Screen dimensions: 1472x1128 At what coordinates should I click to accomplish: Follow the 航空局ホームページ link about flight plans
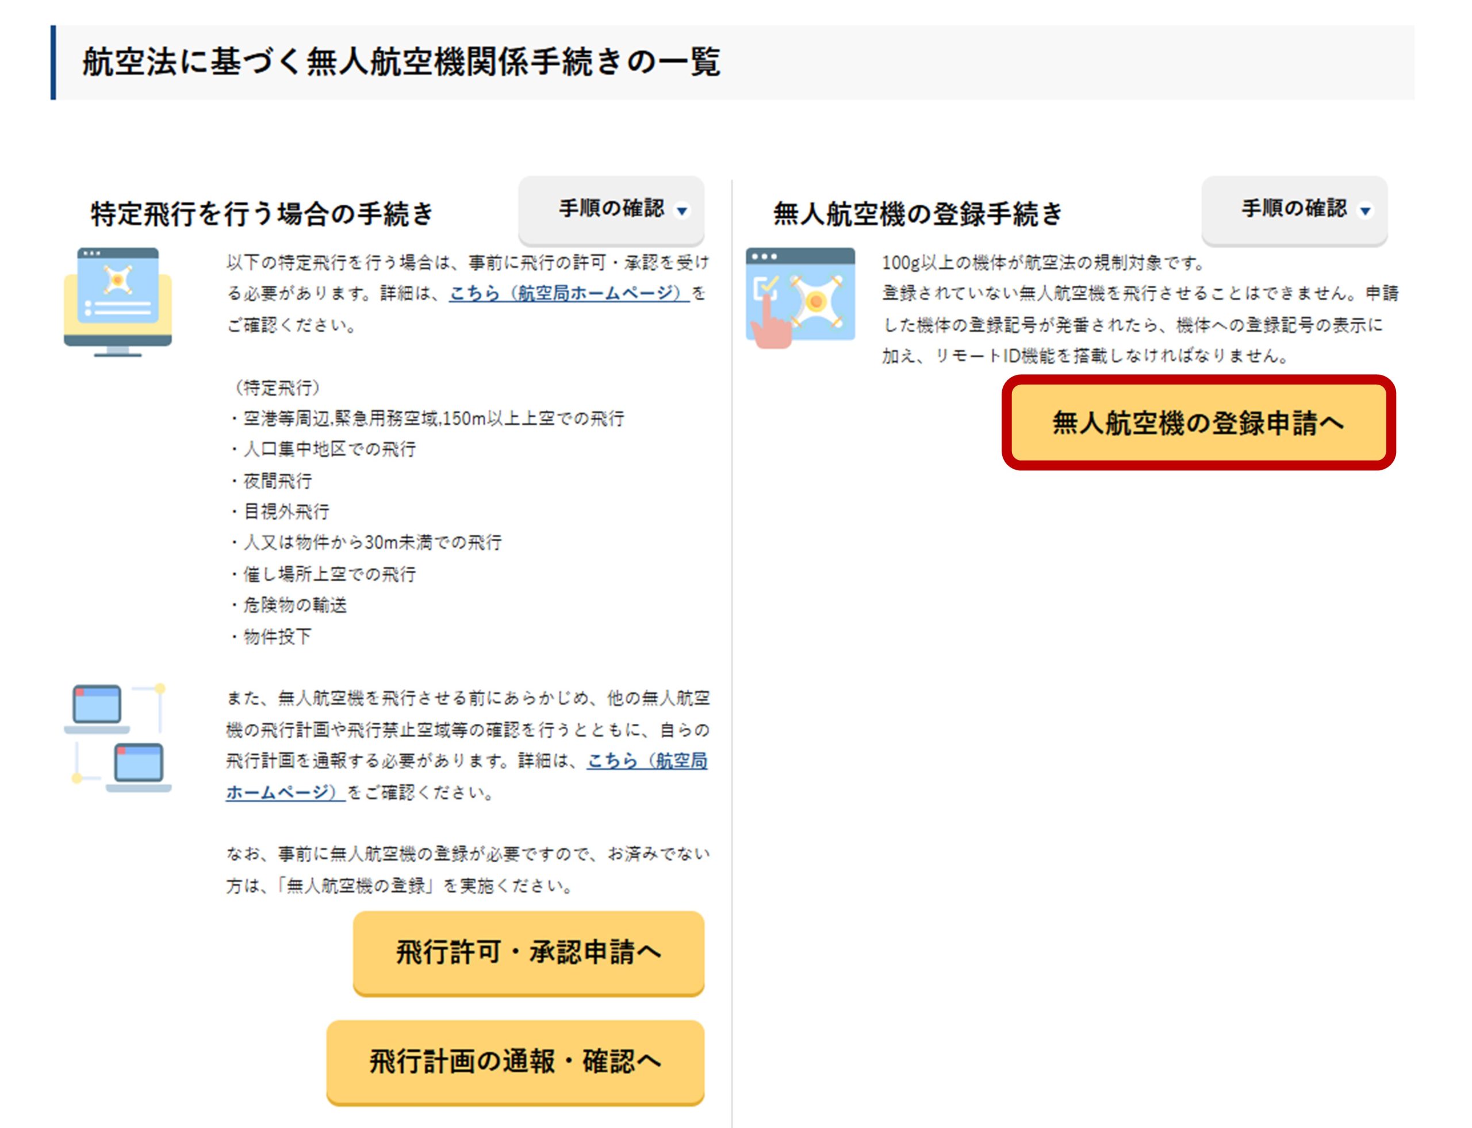tap(646, 761)
